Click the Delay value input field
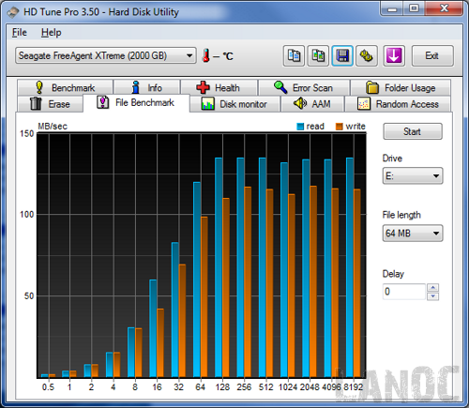469x408 pixels. coord(404,292)
